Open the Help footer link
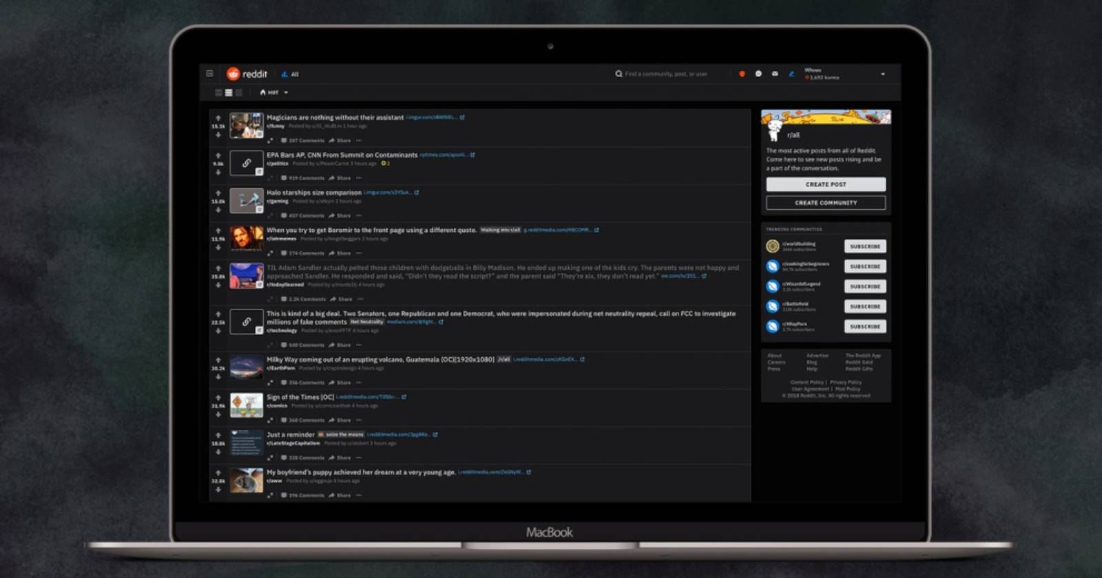The width and height of the screenshot is (1102, 578). (x=812, y=369)
